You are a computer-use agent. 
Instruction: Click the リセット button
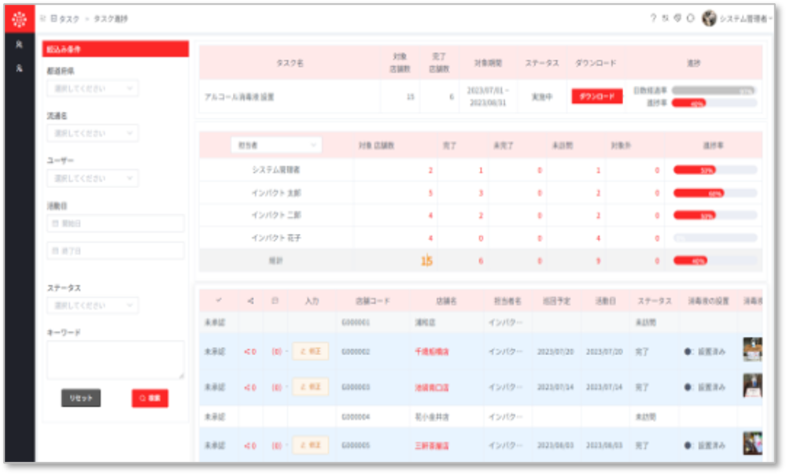click(x=81, y=398)
